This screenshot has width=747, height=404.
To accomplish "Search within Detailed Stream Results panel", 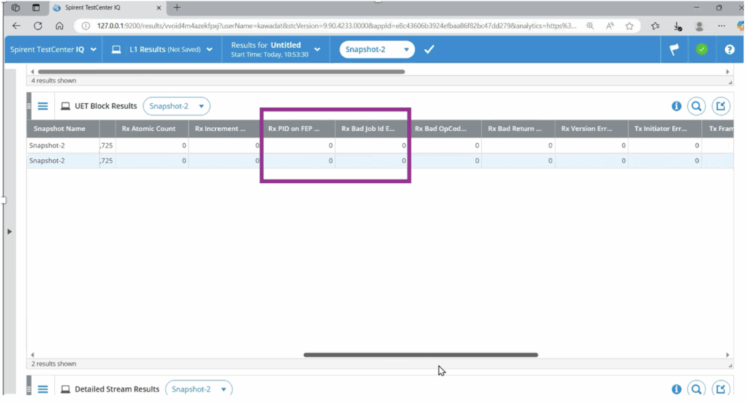I will pyautogui.click(x=697, y=389).
